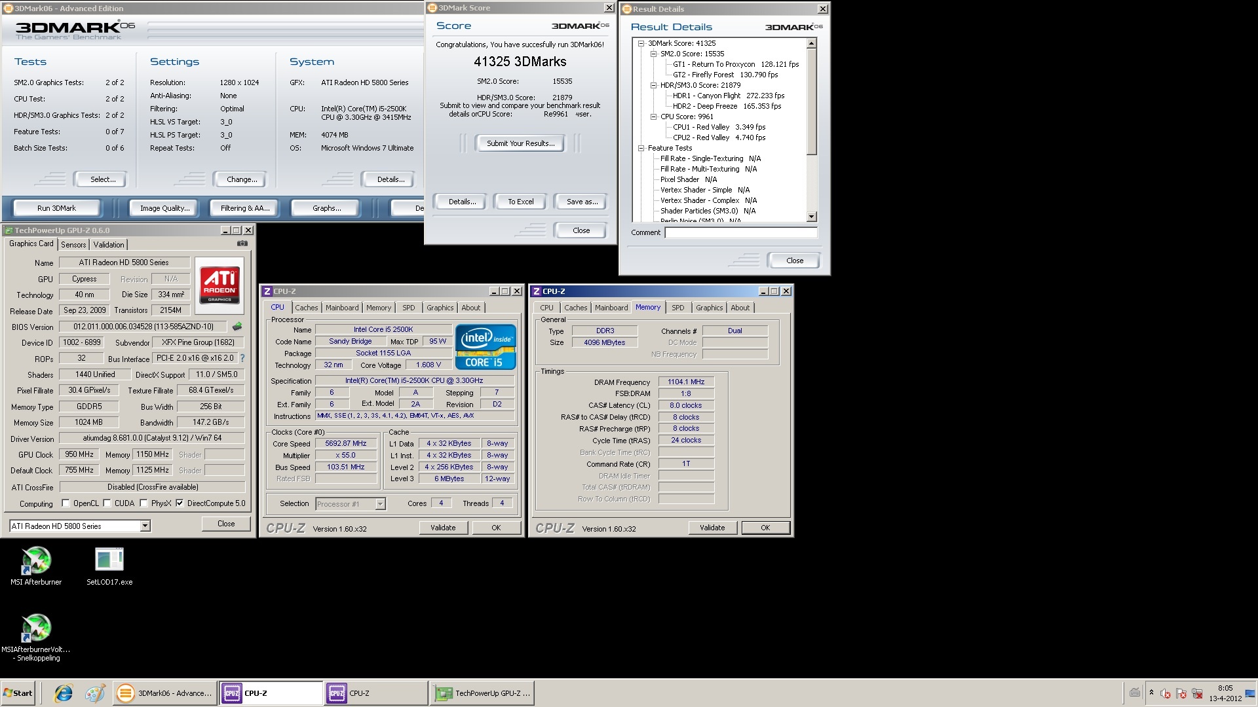Enable the OpenCL checkbox
This screenshot has height=707, width=1258.
pos(66,503)
